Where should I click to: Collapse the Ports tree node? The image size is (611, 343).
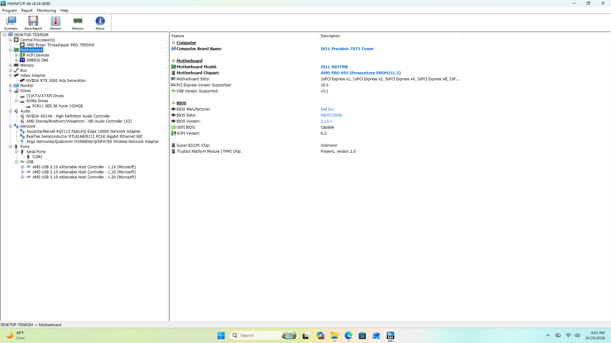coord(10,147)
